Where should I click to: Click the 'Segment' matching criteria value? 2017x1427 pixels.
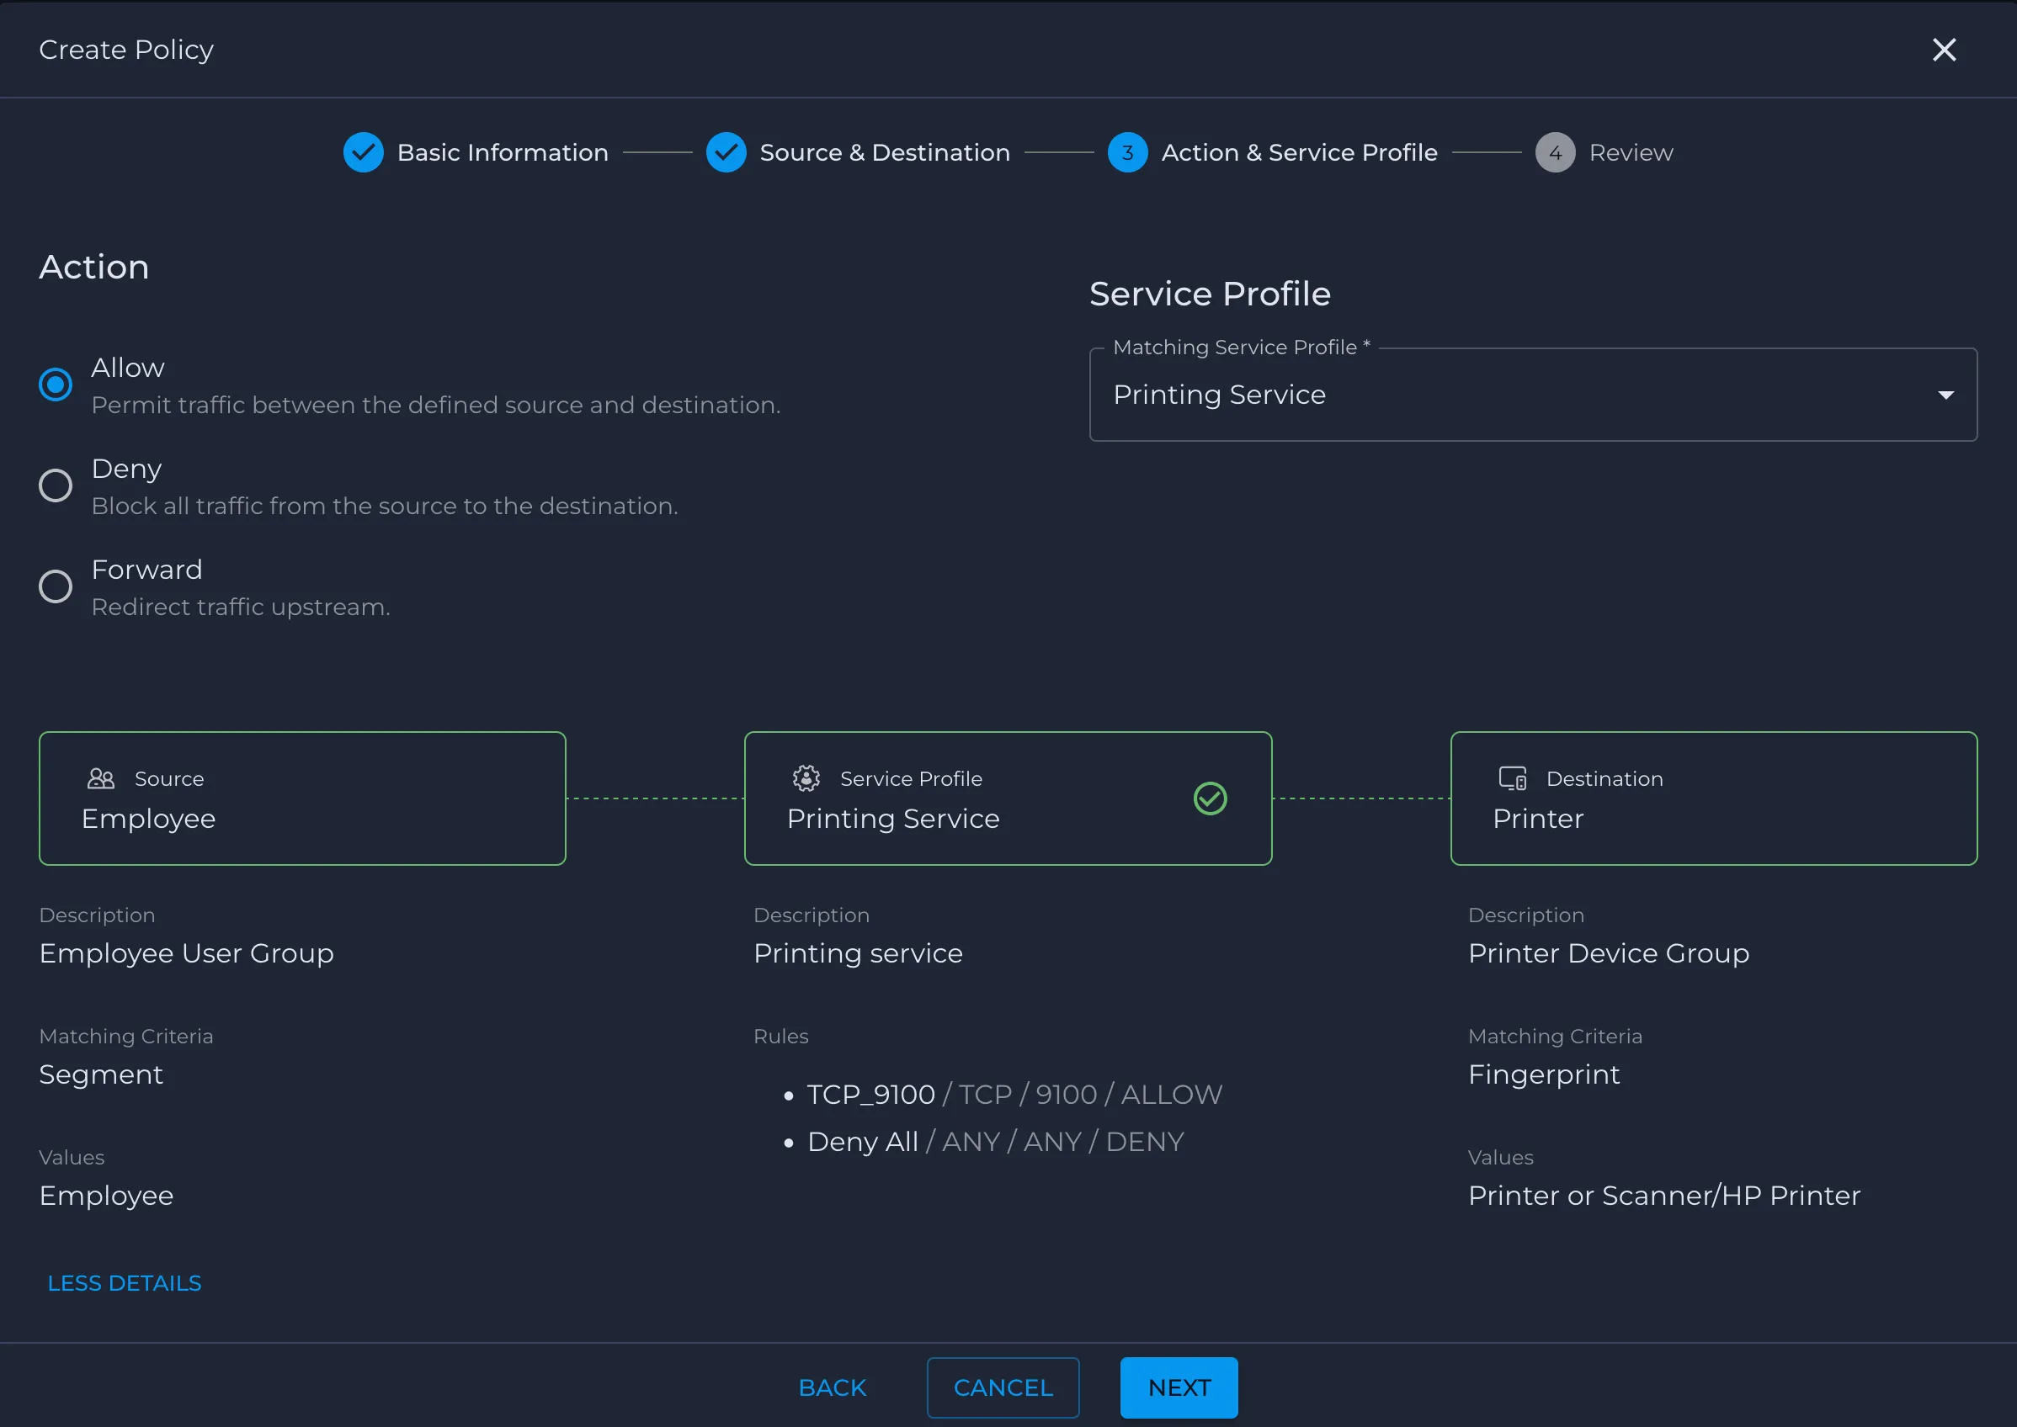(x=101, y=1074)
